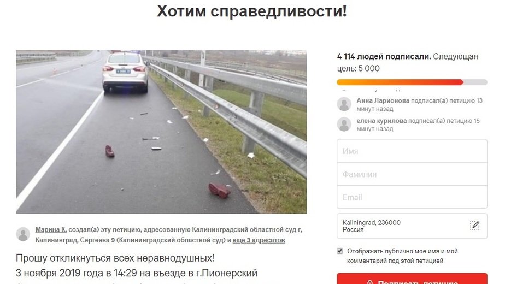Click the pencil edit icon beside Kaliningrad location
Viewport: 505px width, 284px height.
pyautogui.click(x=474, y=226)
